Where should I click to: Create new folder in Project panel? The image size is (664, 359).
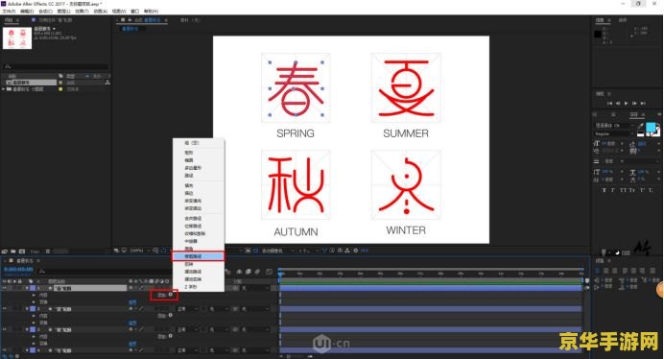coord(13,251)
